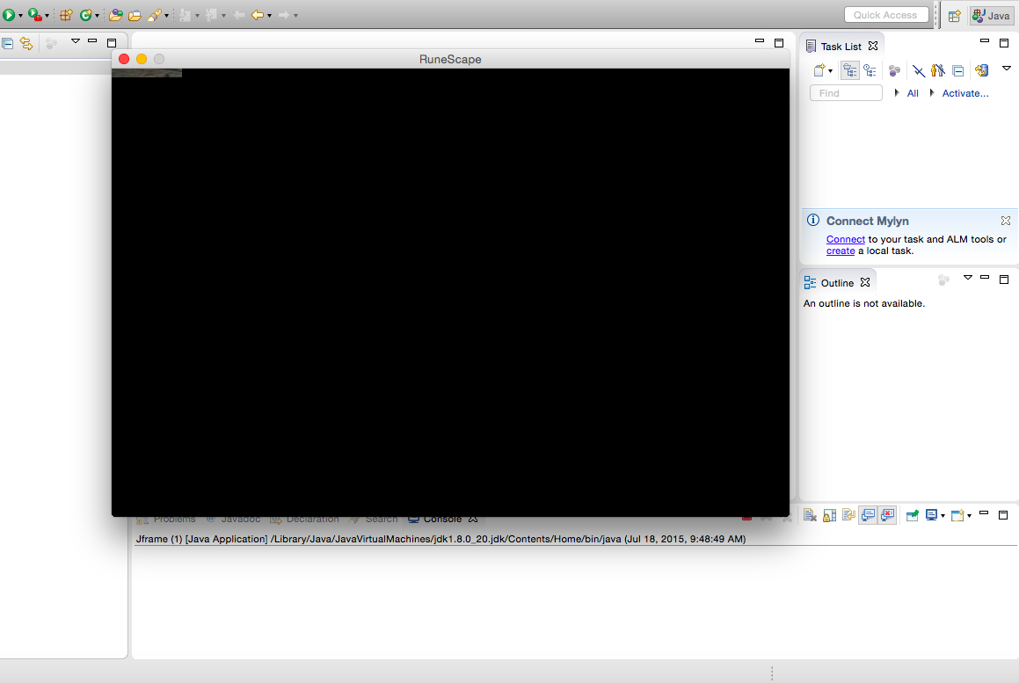The image size is (1019, 683).
Task: Click Synchronize Changed repository icon
Action: (x=981, y=70)
